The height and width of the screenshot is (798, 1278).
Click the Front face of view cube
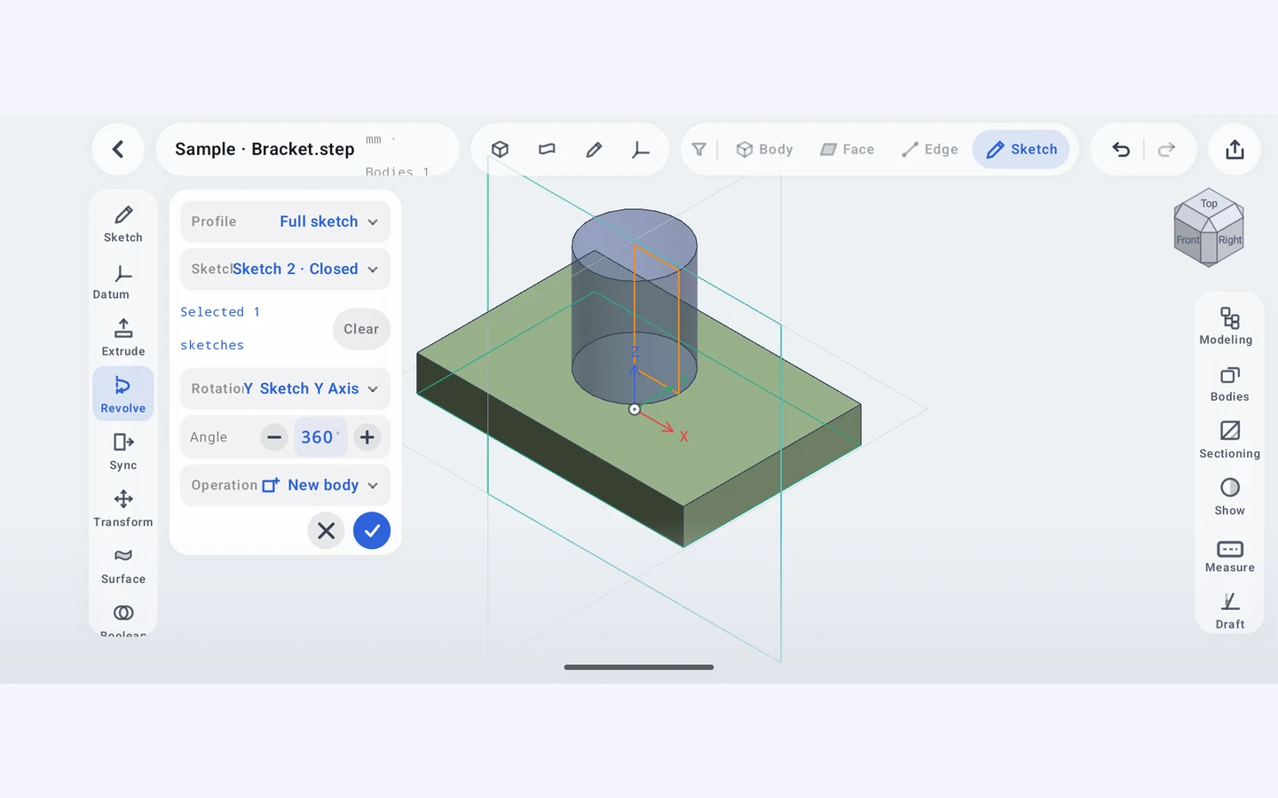1187,239
